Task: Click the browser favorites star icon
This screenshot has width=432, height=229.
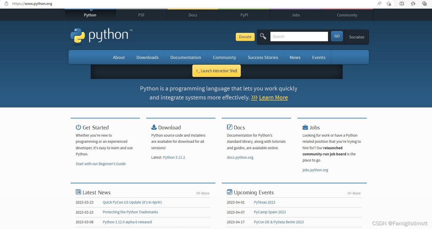Action: click(413, 4)
